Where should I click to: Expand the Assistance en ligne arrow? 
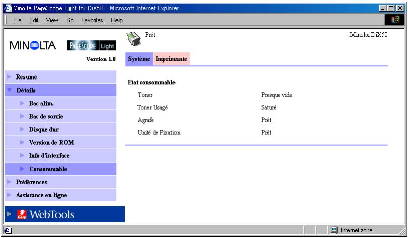tap(10, 195)
